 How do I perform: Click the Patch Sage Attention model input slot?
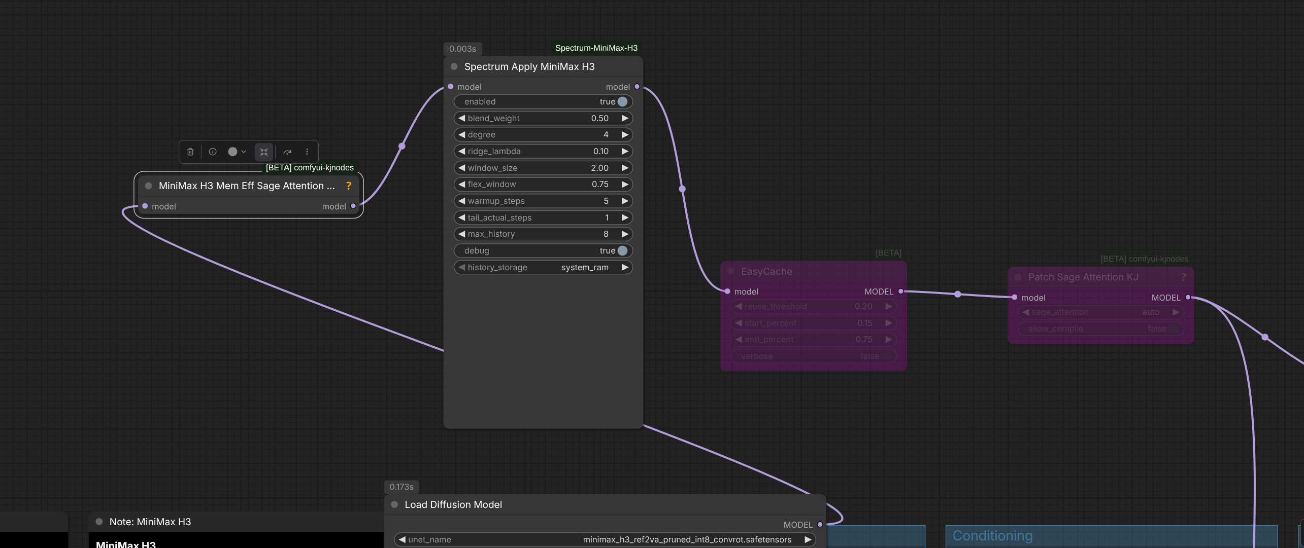point(1014,298)
